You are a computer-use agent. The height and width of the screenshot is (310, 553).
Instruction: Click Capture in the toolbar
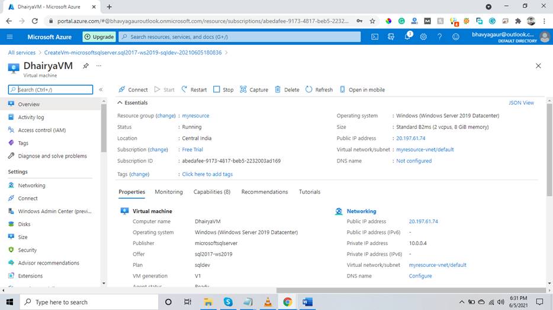[254, 90]
